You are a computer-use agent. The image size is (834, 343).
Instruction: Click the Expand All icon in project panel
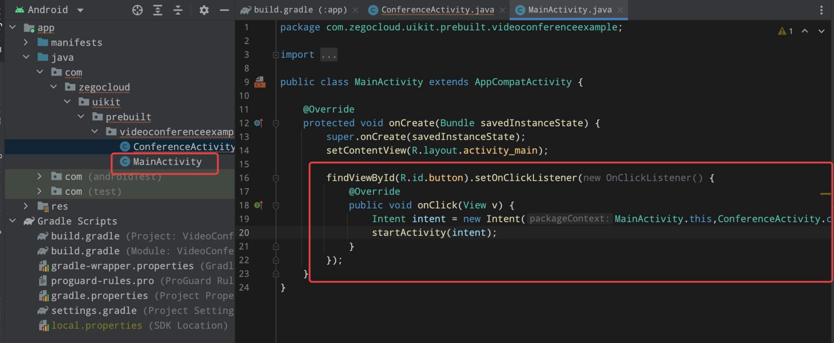[158, 10]
